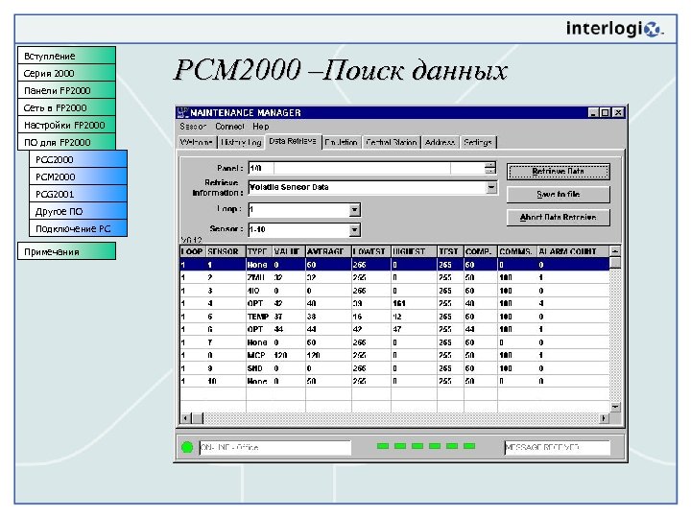Open the Вступление sidebar section

pyautogui.click(x=66, y=56)
